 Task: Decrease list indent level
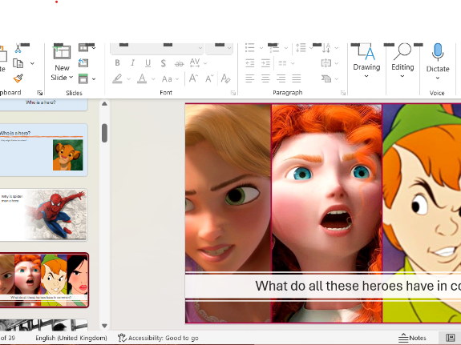250,62
